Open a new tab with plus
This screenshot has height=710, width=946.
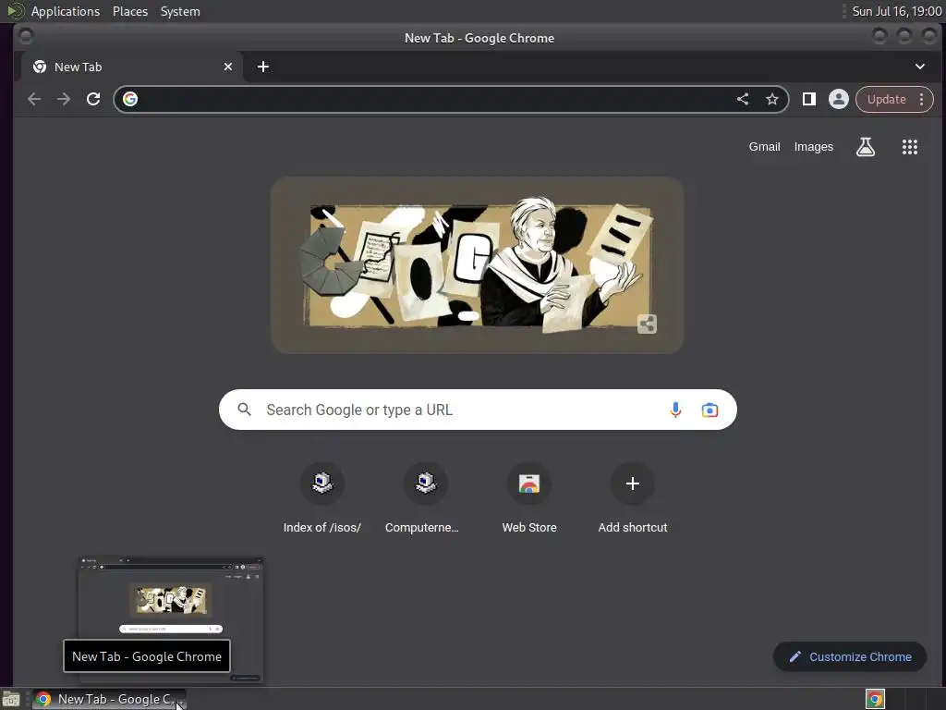coord(263,67)
